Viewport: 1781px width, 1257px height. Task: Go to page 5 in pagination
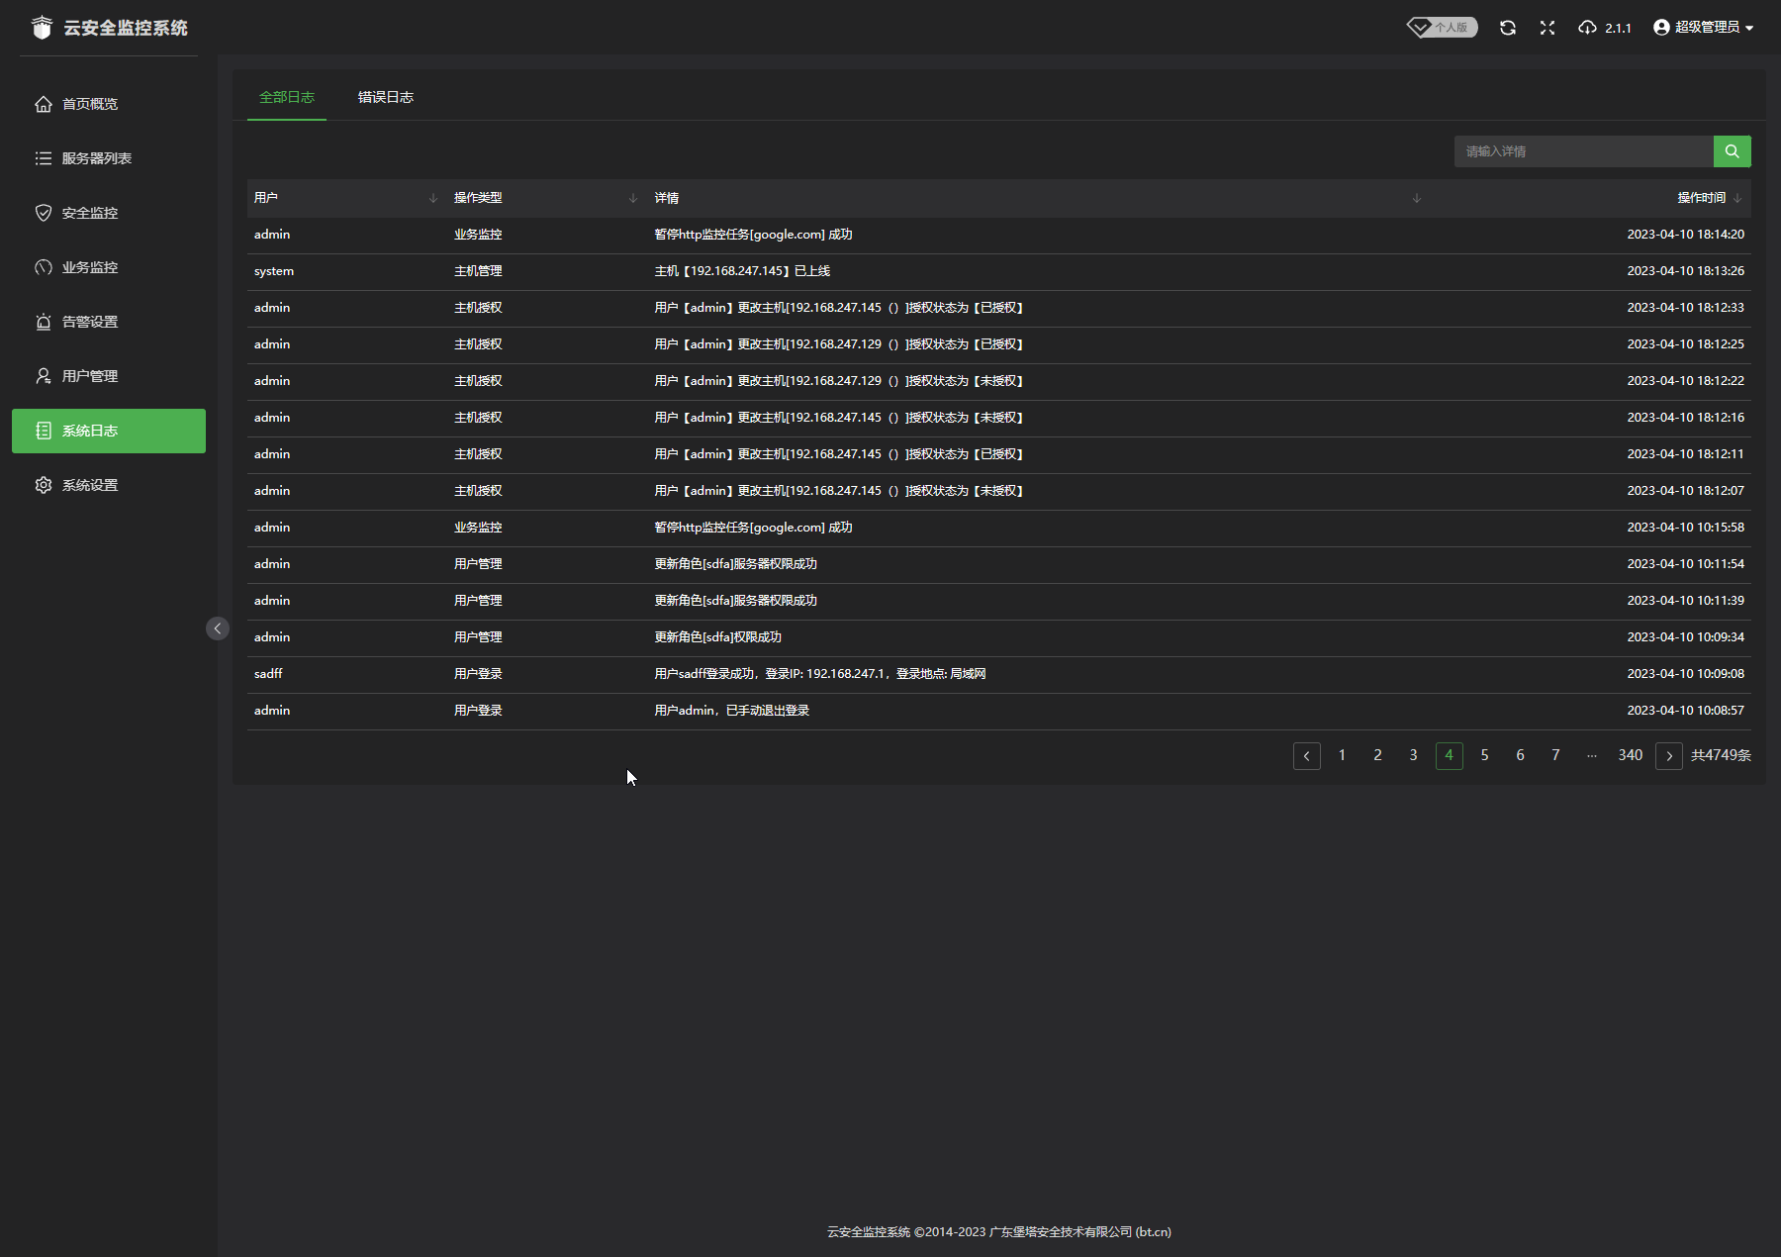1484,755
